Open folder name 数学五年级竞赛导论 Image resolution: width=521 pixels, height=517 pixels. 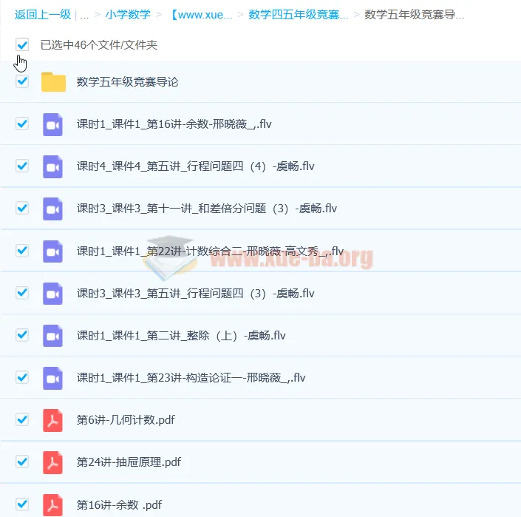127,82
